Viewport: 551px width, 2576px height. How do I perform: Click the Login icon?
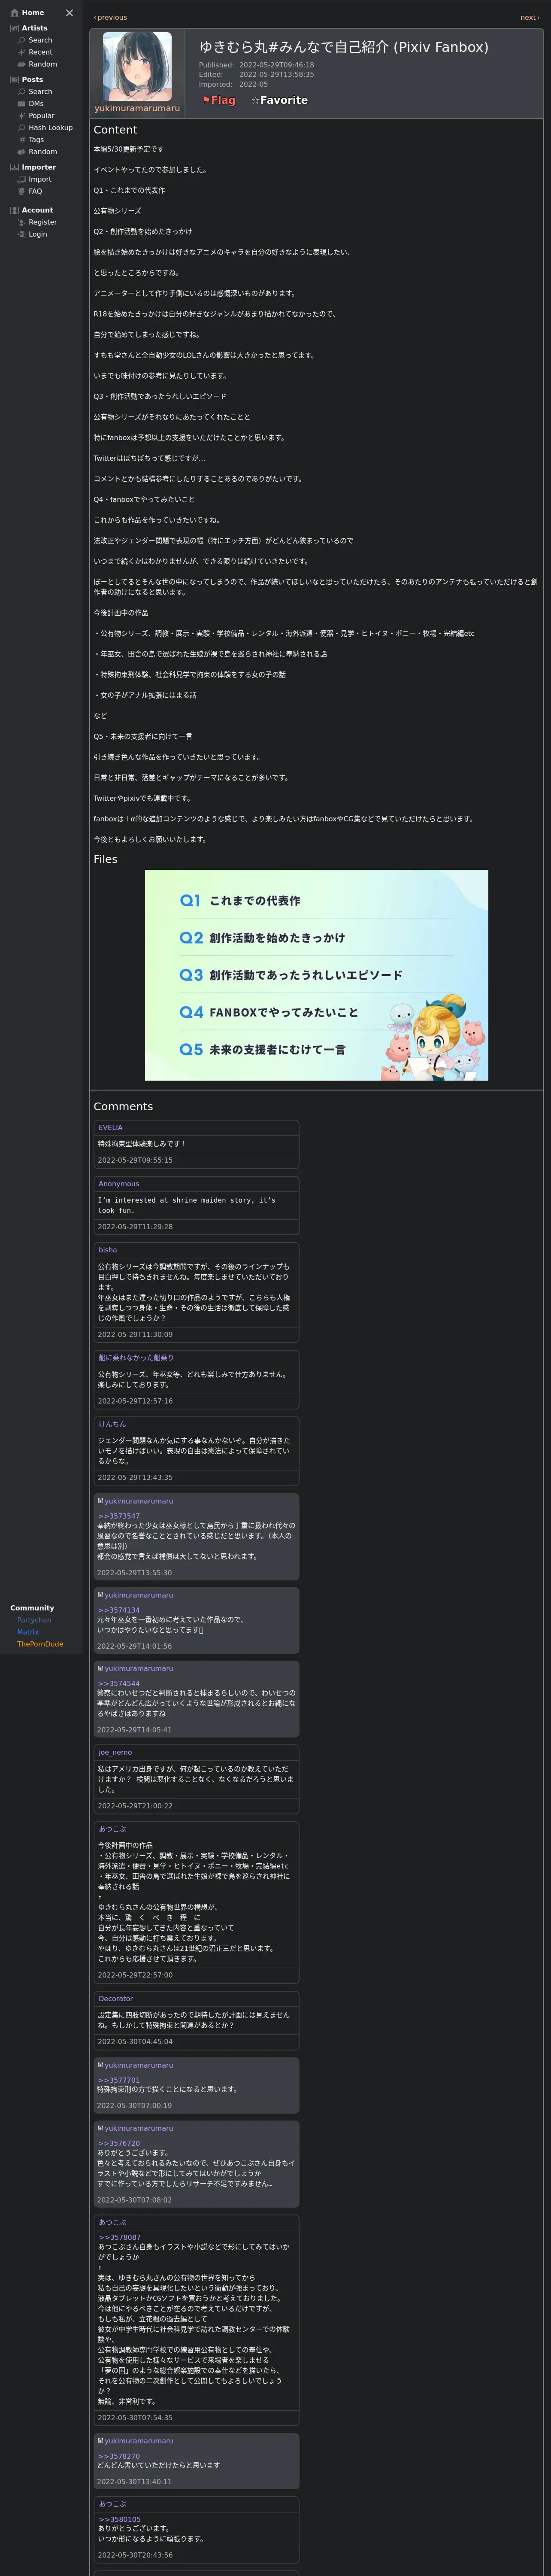coord(21,234)
